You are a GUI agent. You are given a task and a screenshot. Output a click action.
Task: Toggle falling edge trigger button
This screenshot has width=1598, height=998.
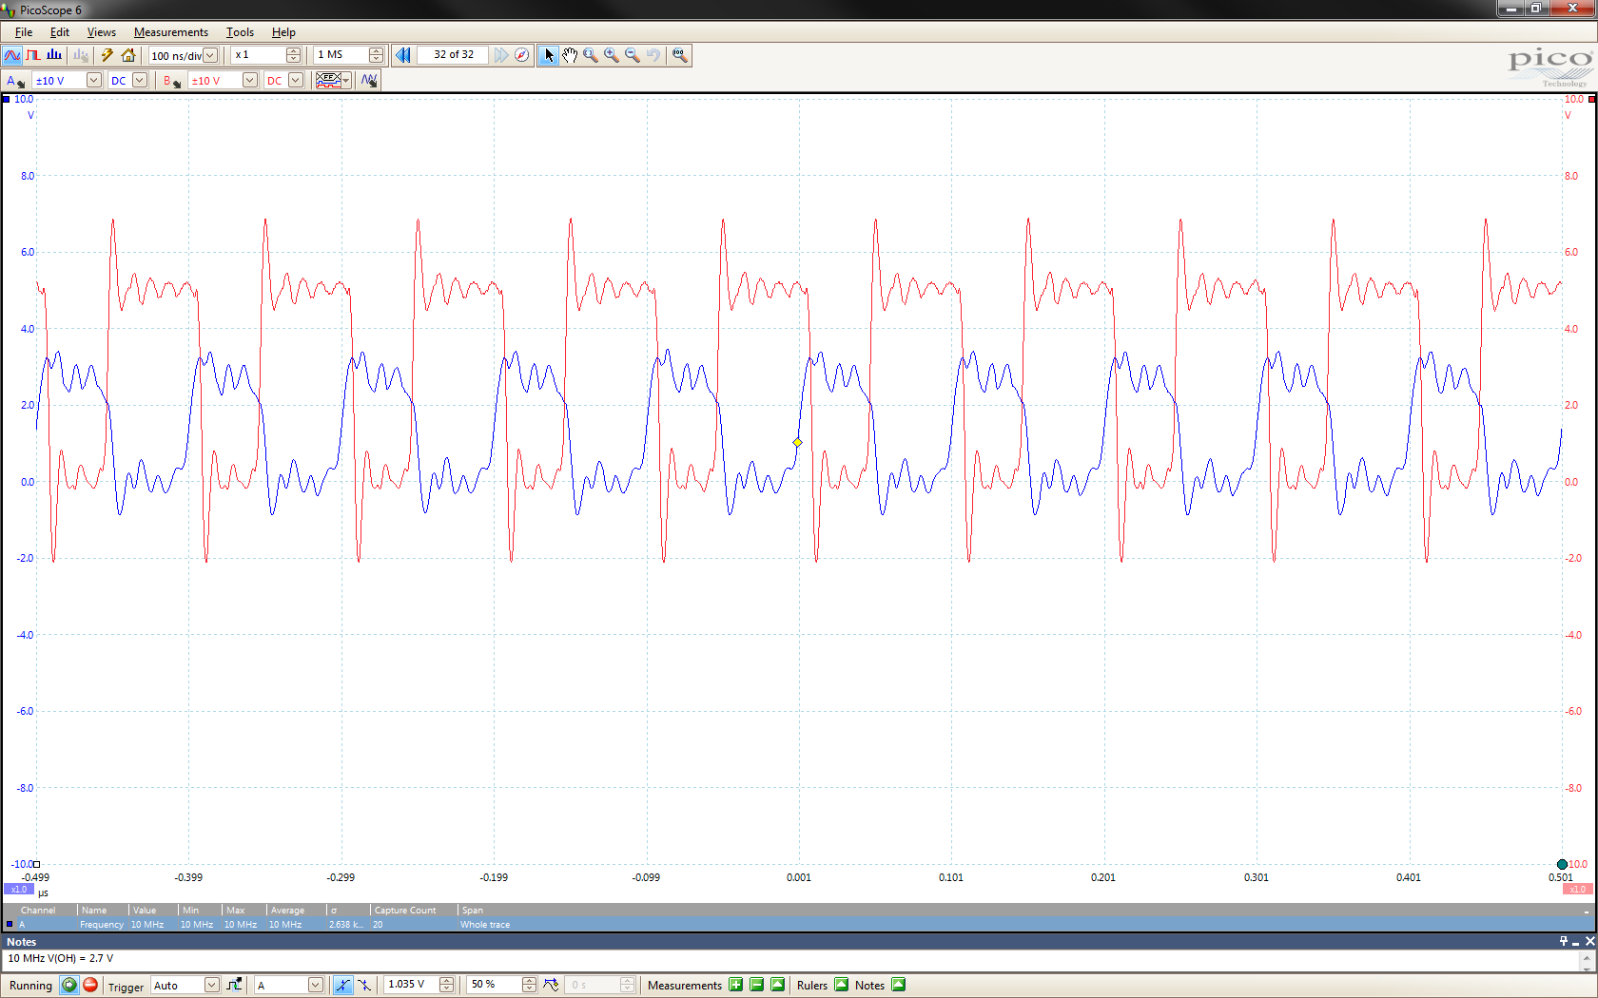364,985
